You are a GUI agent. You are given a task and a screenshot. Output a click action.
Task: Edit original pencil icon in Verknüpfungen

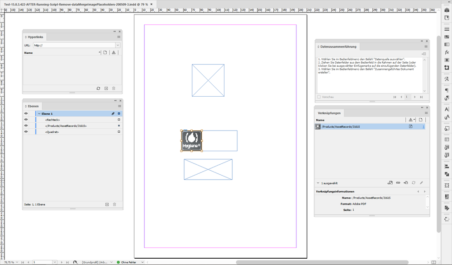pyautogui.click(x=421, y=183)
